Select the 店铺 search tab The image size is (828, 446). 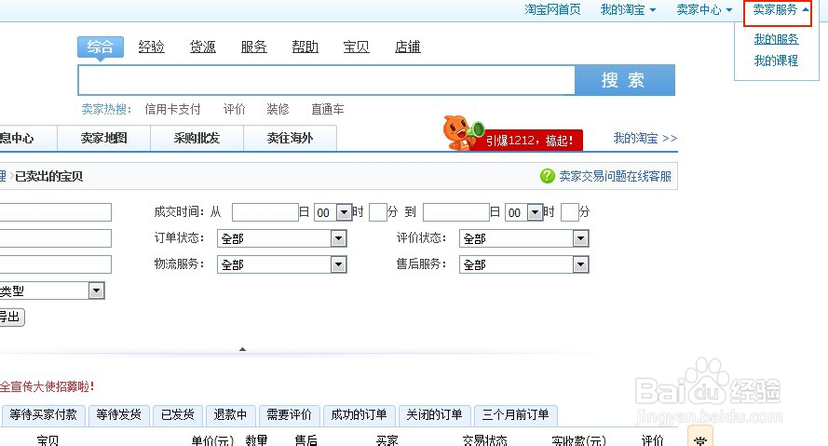pos(408,47)
